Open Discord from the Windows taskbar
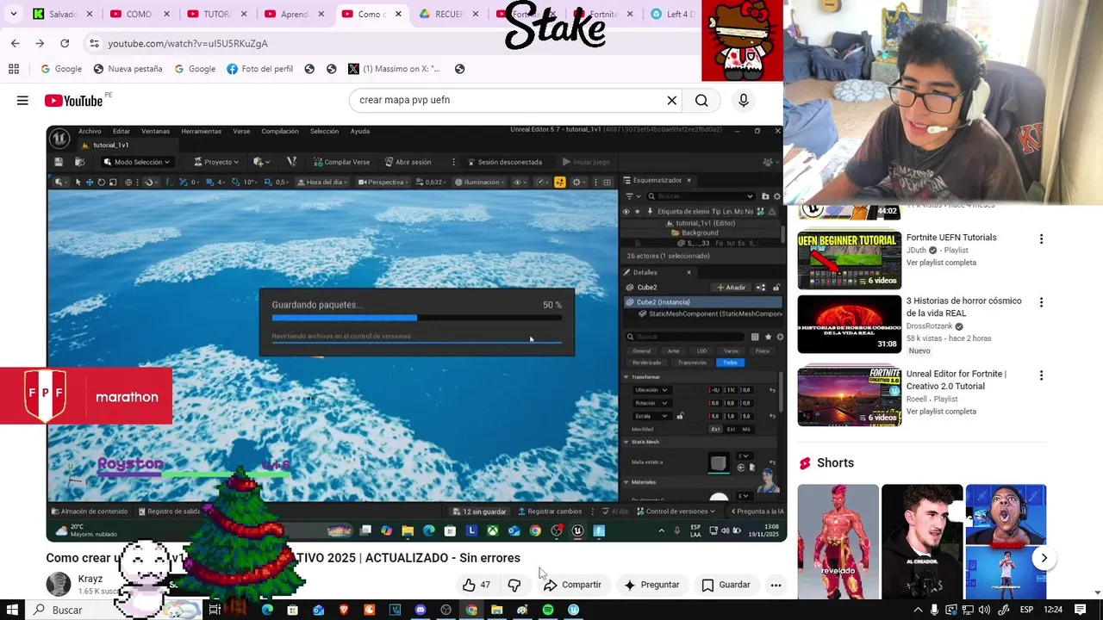Image resolution: width=1103 pixels, height=620 pixels. [421, 610]
